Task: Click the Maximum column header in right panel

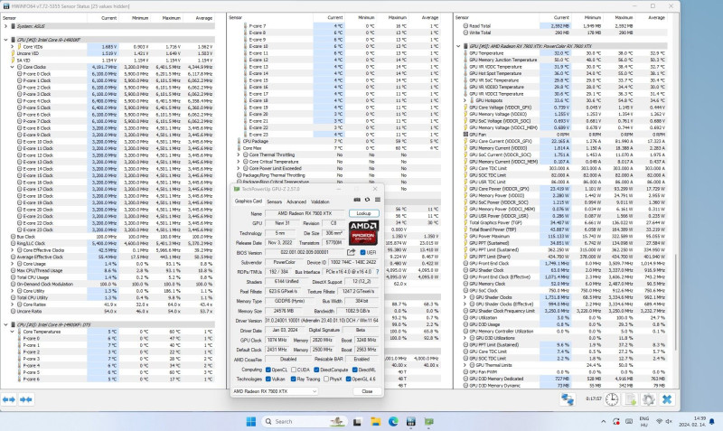Action: (x=624, y=17)
